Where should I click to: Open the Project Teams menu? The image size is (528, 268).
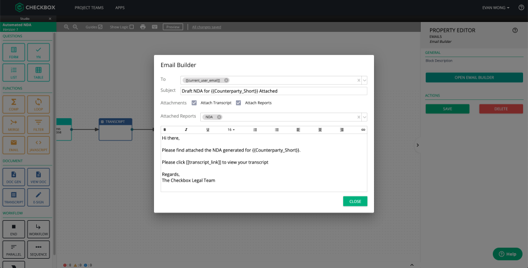90,8
